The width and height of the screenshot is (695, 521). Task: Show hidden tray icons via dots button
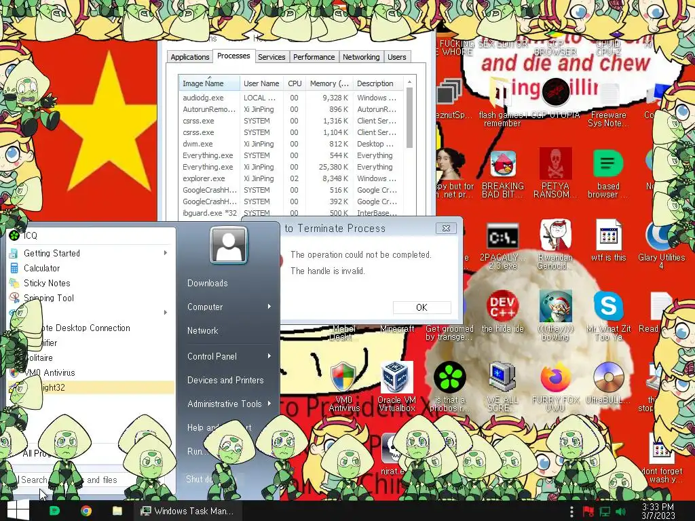pyautogui.click(x=571, y=512)
